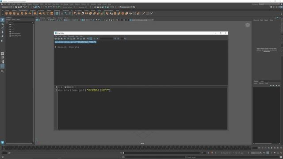
Task: Click Clear All icon in Script Editor
Action: (x=74, y=38)
